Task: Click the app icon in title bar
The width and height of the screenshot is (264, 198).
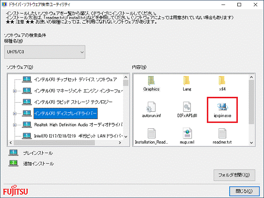Action: [4, 4]
